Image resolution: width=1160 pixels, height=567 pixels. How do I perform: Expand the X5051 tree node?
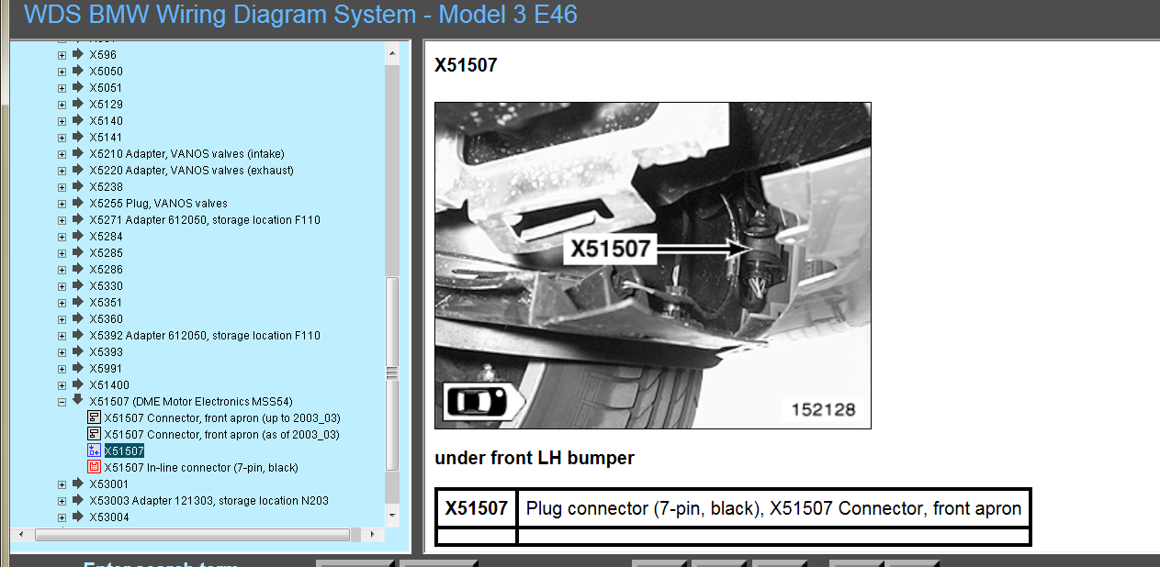(62, 88)
